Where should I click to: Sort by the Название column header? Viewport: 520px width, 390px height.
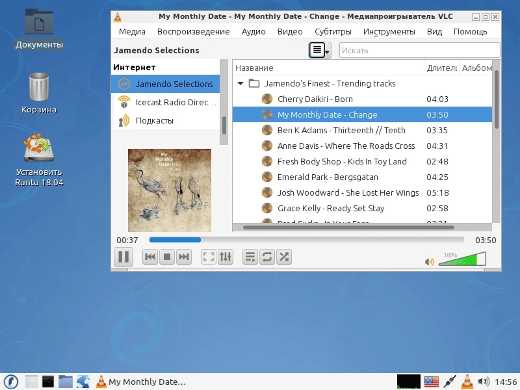pos(328,68)
